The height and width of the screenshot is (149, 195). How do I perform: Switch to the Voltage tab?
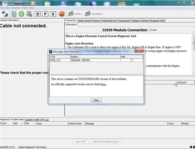coord(135,21)
